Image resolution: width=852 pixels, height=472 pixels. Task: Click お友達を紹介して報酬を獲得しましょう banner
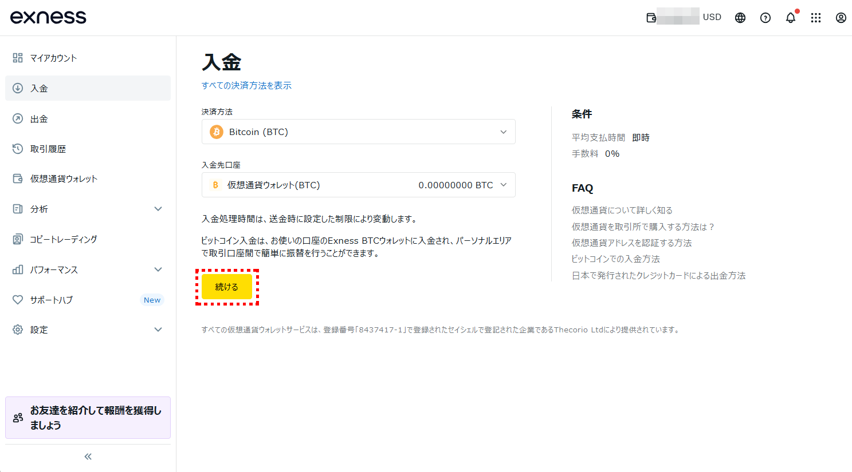(88, 418)
